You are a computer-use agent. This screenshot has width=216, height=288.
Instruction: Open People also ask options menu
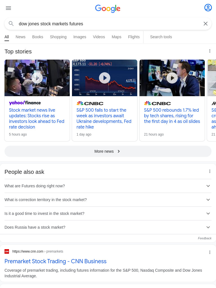click(x=210, y=171)
